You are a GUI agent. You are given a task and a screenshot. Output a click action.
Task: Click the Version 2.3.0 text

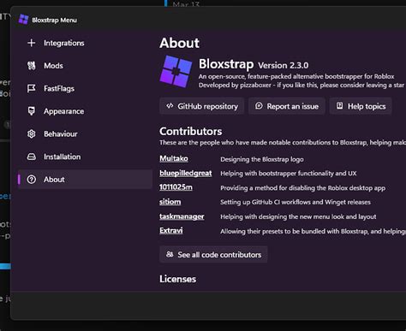tap(284, 65)
